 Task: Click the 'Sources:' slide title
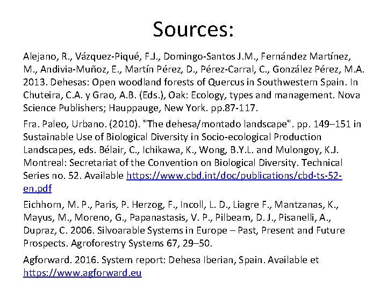(193, 30)
